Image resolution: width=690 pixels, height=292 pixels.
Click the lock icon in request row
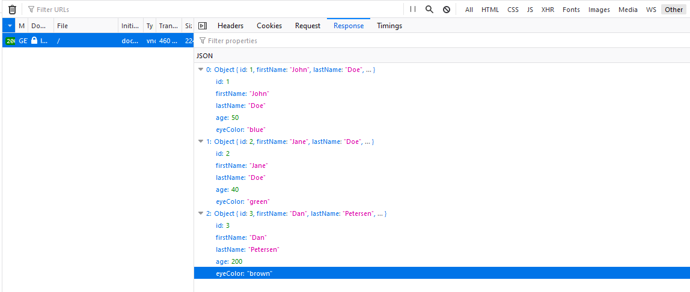point(34,41)
